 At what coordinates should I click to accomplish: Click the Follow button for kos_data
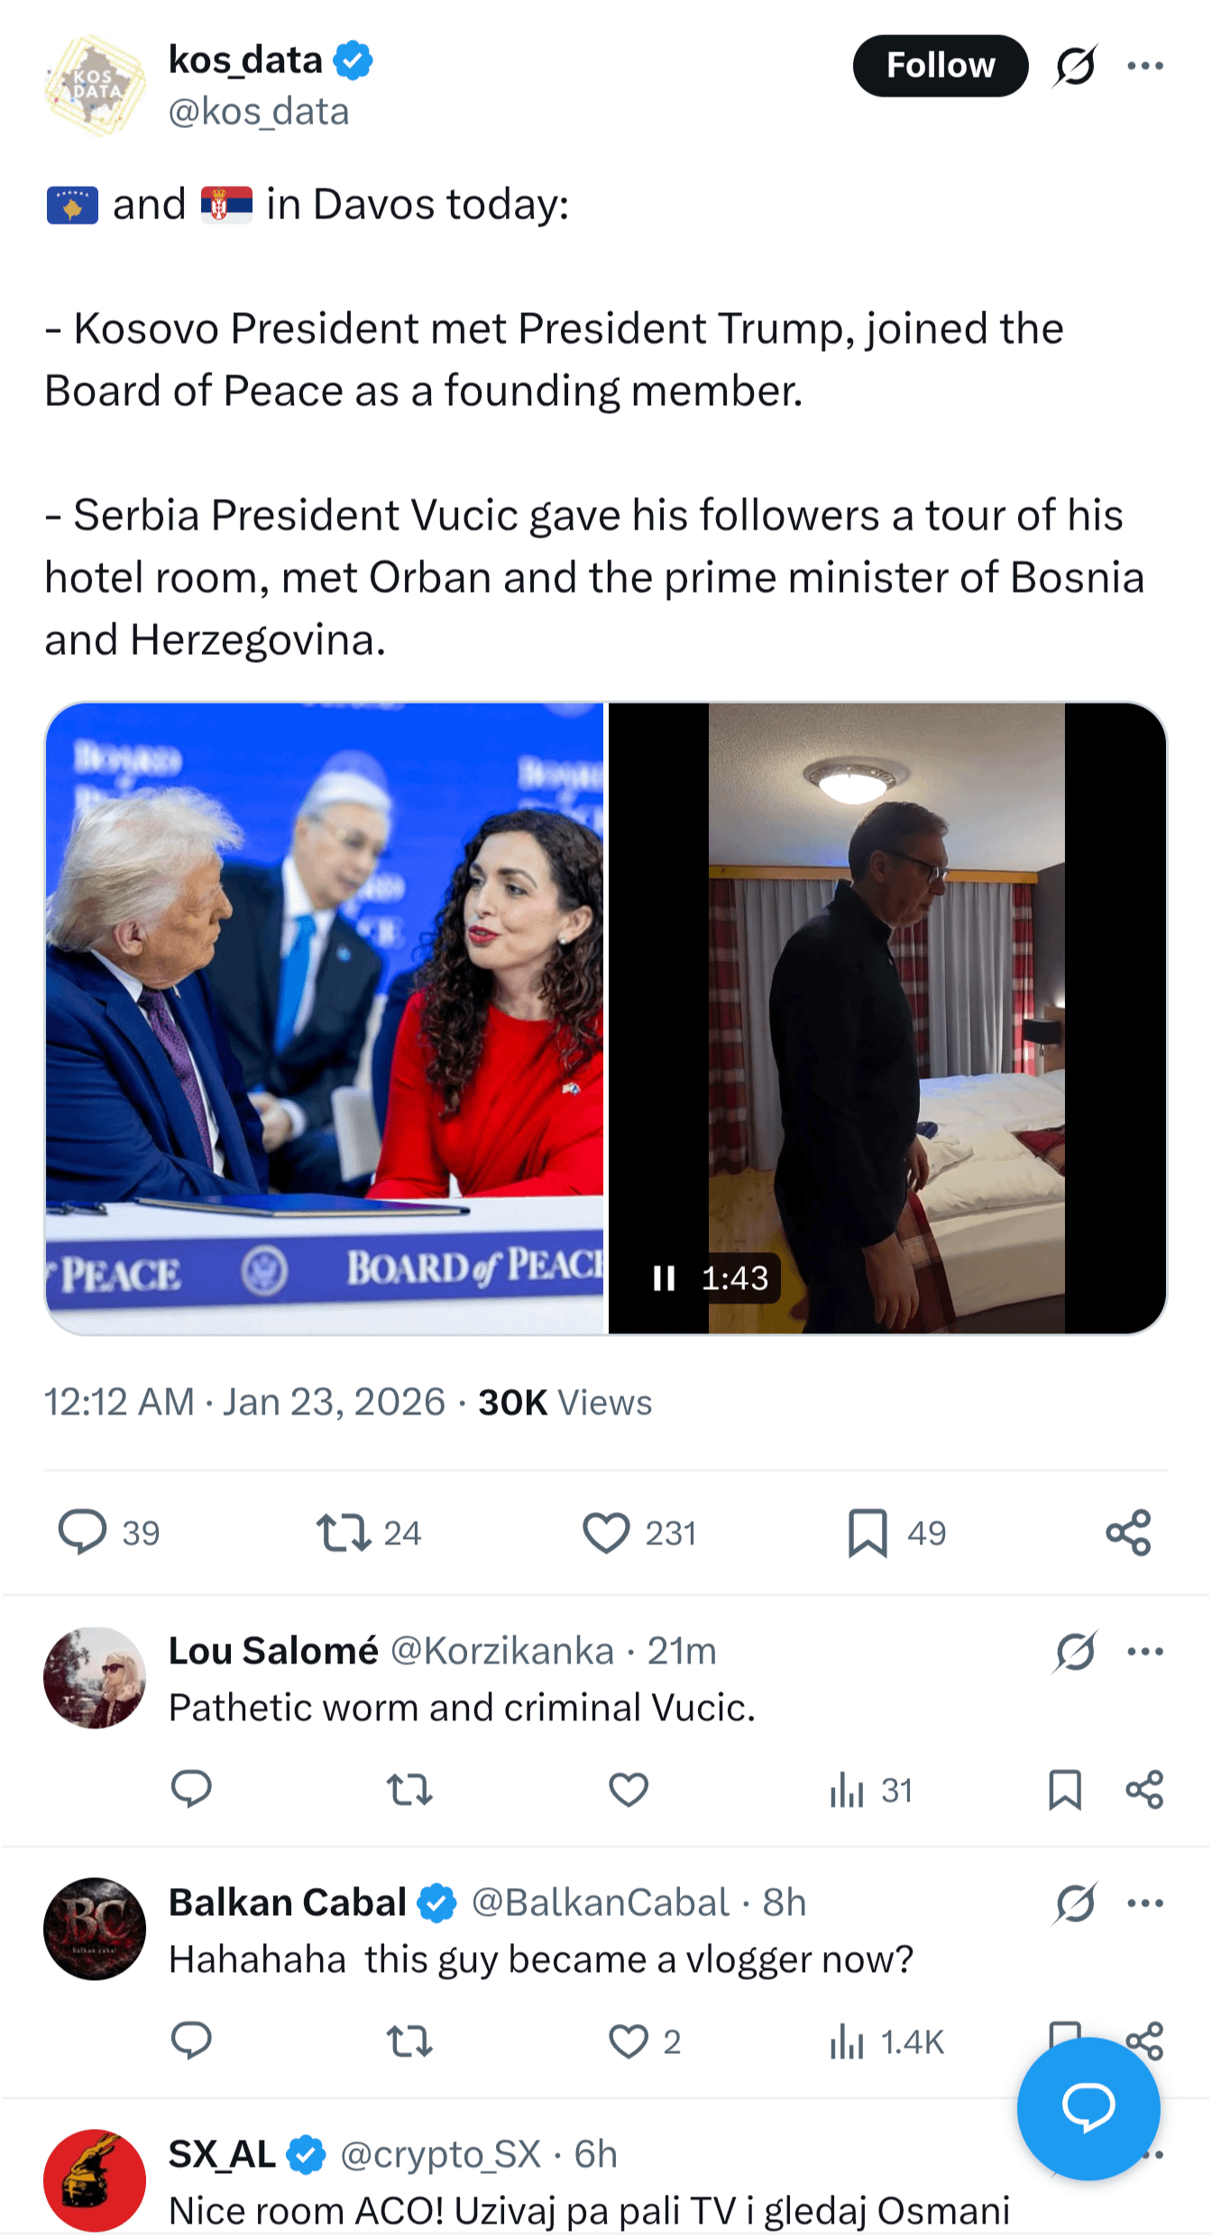pos(940,66)
